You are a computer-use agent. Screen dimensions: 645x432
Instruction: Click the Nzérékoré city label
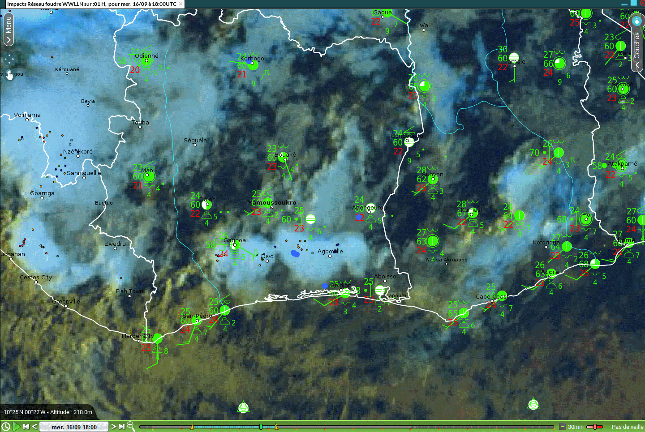[x=77, y=152]
